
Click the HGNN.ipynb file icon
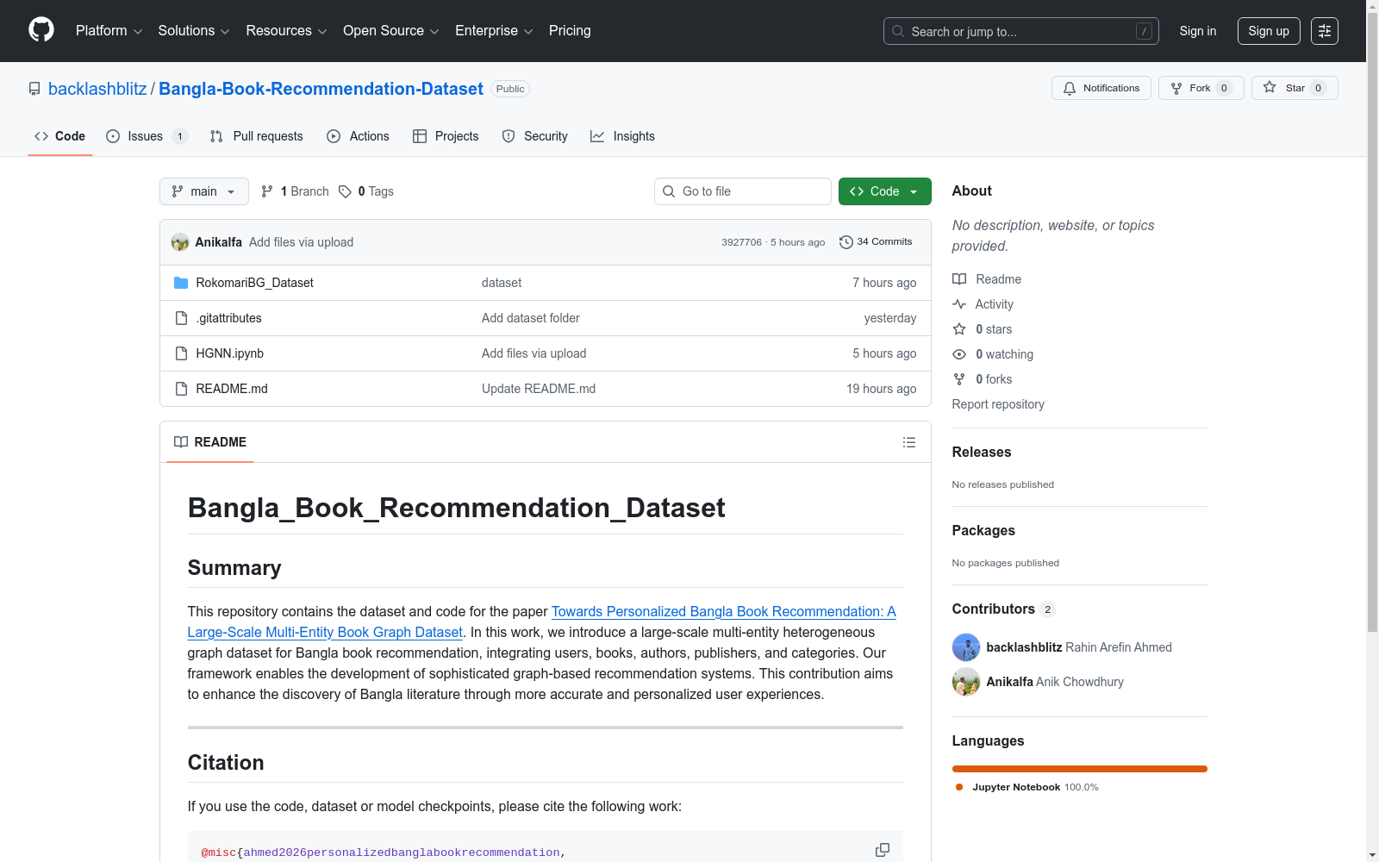click(181, 353)
